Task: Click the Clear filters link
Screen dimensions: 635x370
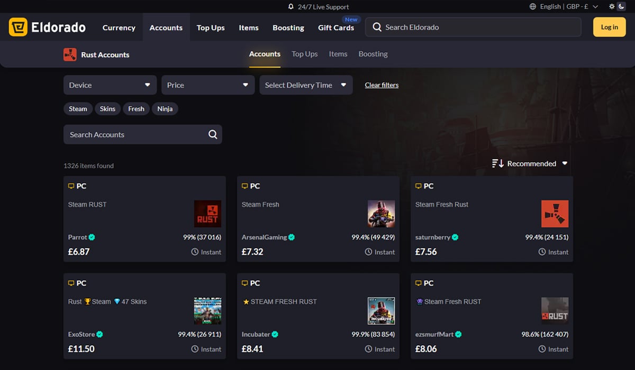Action: 382,85
